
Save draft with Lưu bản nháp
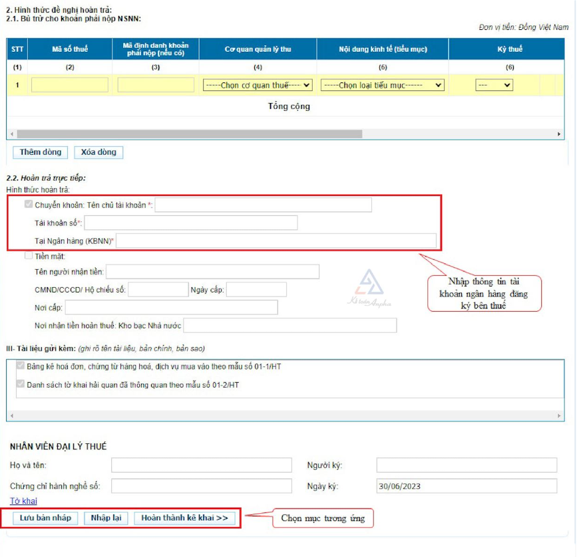[45, 518]
